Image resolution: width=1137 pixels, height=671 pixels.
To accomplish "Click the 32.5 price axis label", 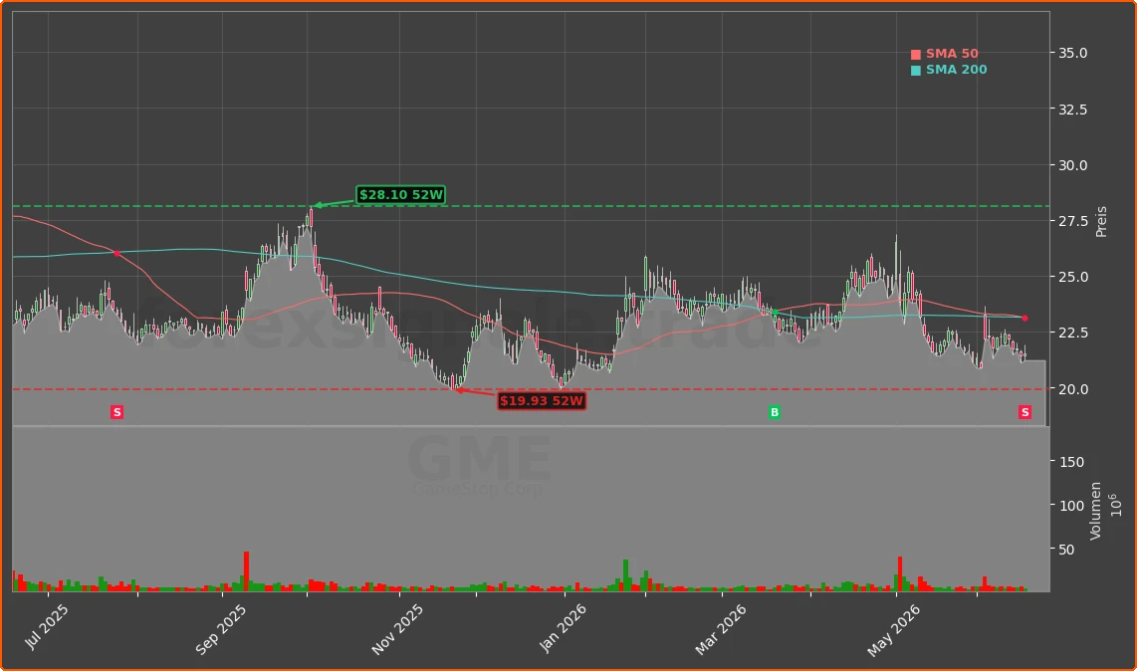I will click(1073, 110).
